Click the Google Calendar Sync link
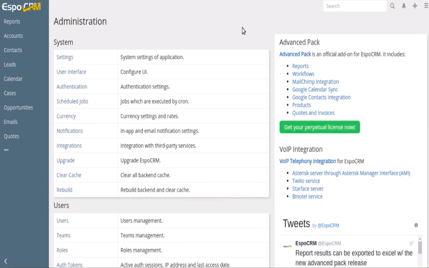 click(315, 89)
